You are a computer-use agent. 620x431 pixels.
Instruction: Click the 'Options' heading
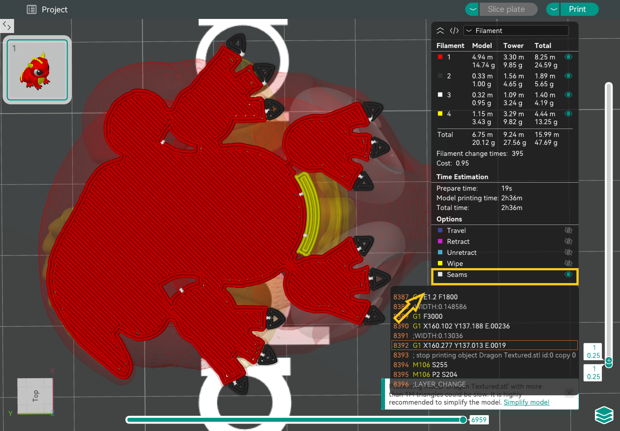(449, 219)
